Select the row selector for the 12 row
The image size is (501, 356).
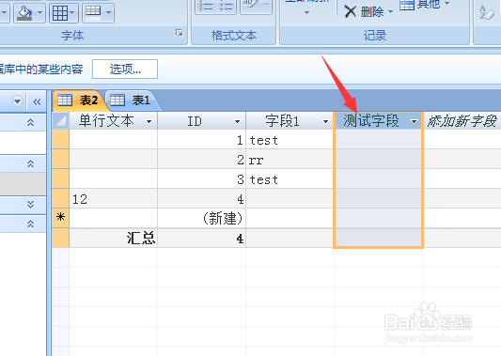(60, 198)
